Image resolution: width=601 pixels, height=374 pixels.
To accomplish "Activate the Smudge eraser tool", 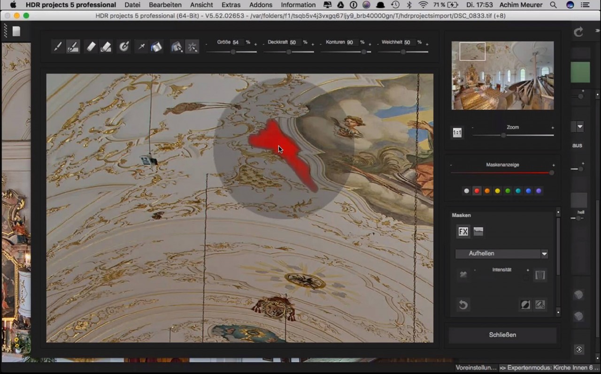I will (x=106, y=46).
